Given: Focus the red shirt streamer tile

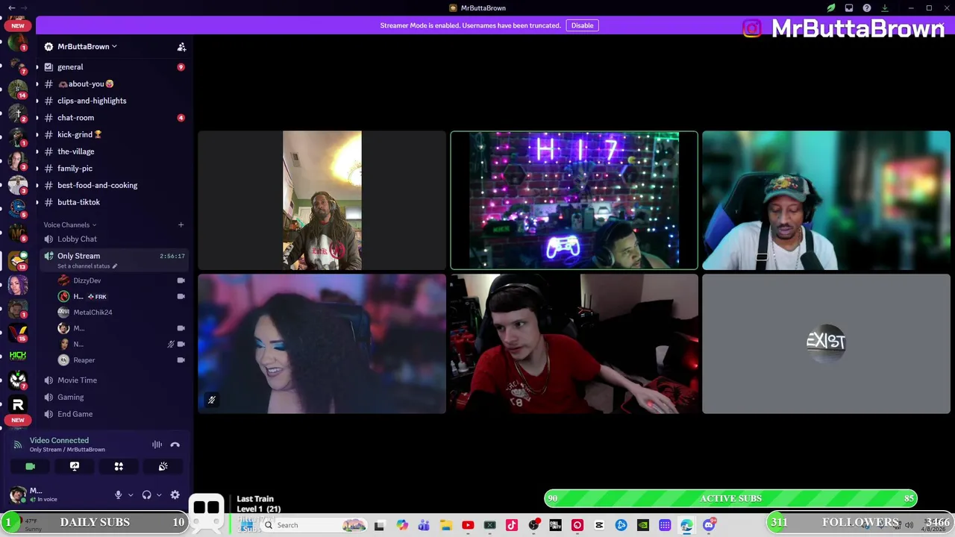Looking at the screenshot, I should coord(574,344).
